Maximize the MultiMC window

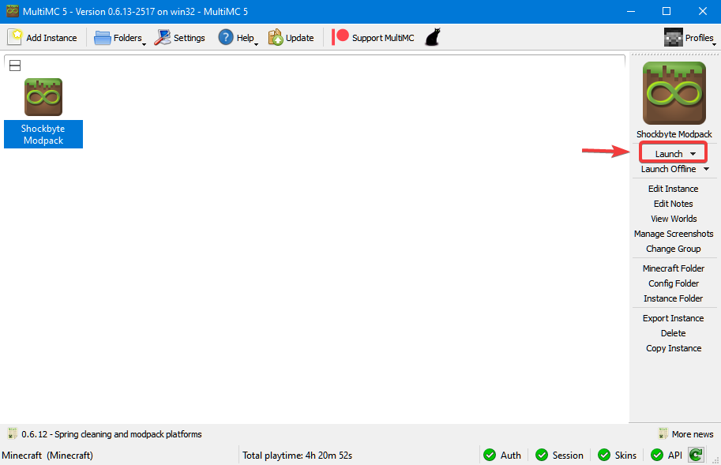point(667,12)
